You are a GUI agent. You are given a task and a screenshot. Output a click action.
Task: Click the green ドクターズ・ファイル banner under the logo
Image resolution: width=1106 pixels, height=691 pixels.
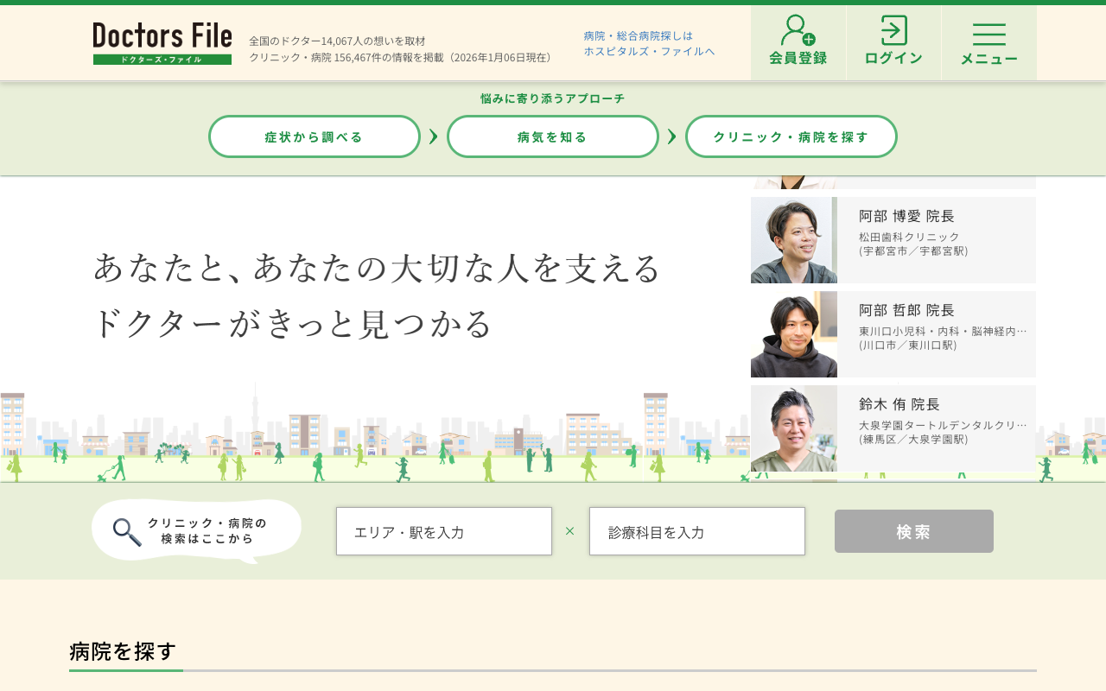tap(162, 59)
